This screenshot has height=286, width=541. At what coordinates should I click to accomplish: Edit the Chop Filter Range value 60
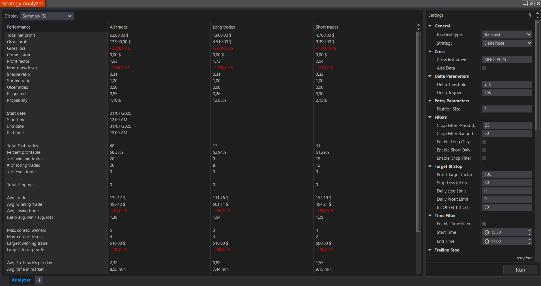(x=507, y=133)
